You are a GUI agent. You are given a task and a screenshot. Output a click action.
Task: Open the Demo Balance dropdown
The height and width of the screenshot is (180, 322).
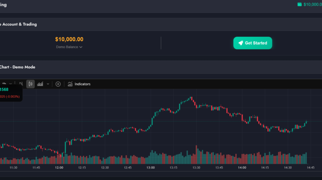point(69,47)
